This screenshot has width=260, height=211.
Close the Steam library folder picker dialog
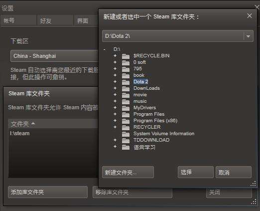point(250,16)
